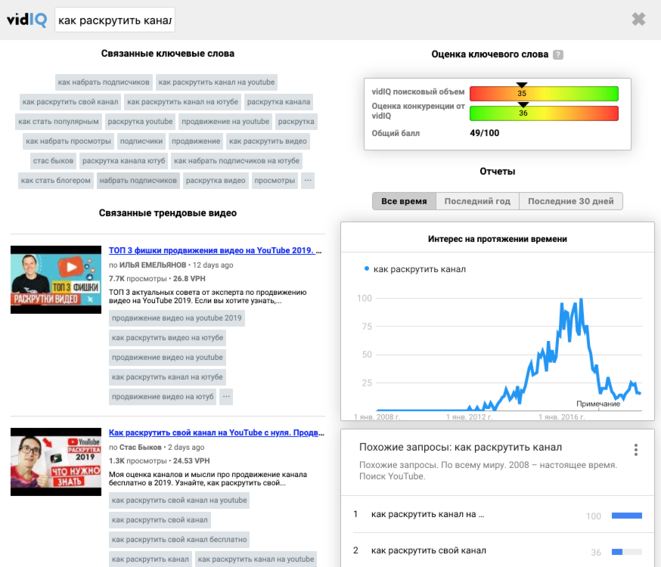The width and height of the screenshot is (661, 567).
Task: Click second video's как раскрутить канал tag
Action: point(150,559)
